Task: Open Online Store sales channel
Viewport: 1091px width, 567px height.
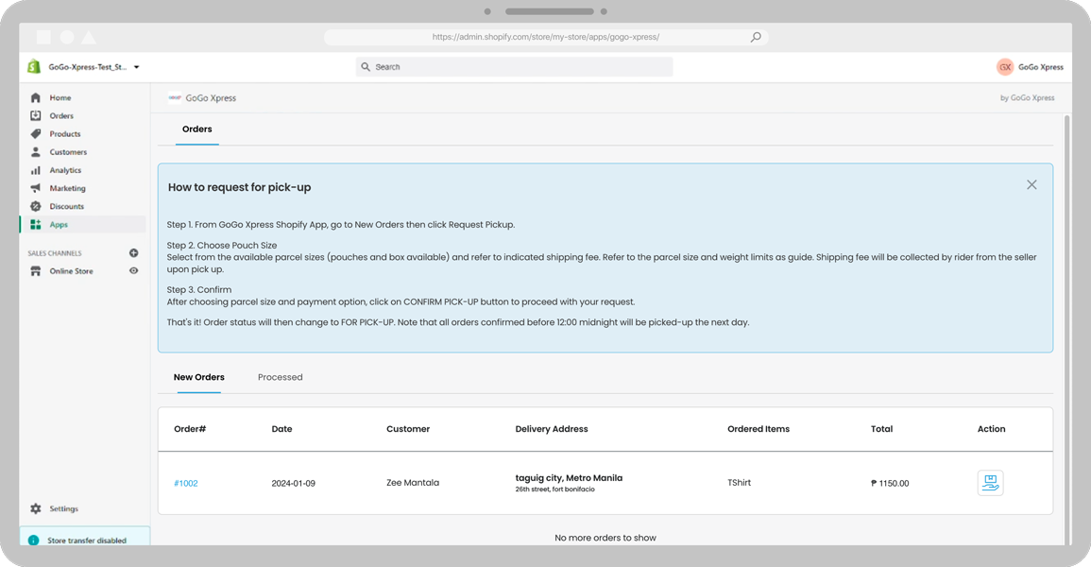Action: 71,271
